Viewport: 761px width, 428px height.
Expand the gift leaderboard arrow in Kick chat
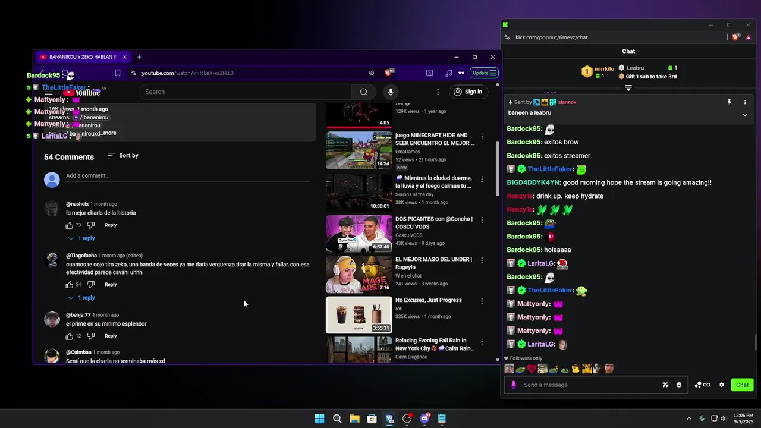coord(628,88)
